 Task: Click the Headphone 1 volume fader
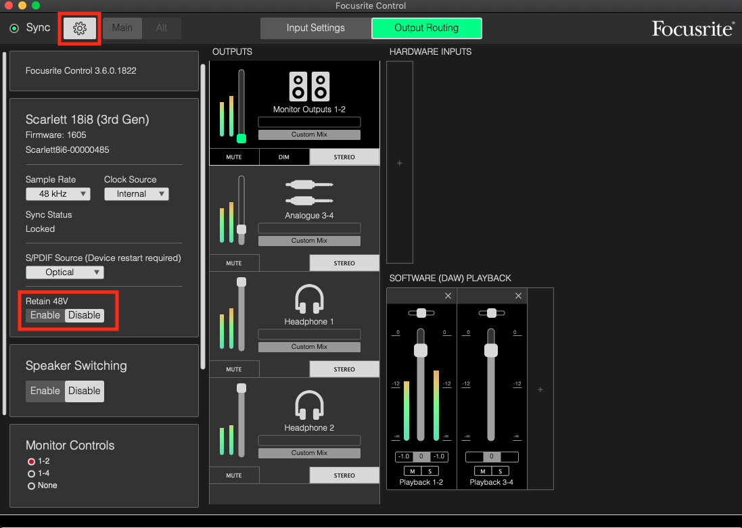click(241, 282)
